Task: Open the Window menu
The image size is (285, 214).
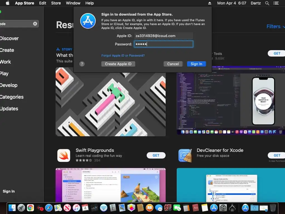Action: (73, 3)
